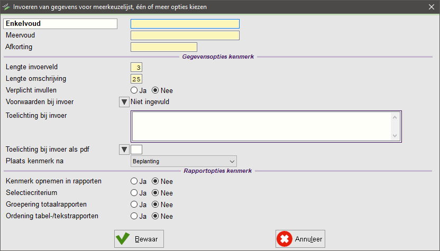This screenshot has width=440, height=251.
Task: Click the Enkelvoud input field
Action: (x=185, y=24)
